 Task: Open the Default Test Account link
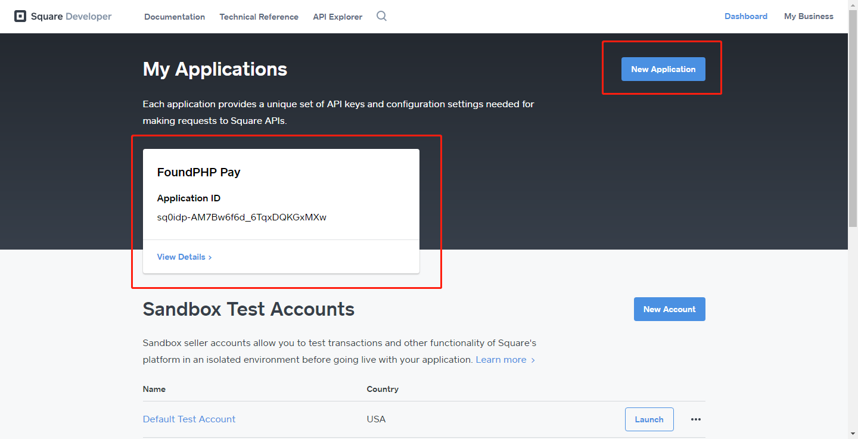pyautogui.click(x=189, y=419)
